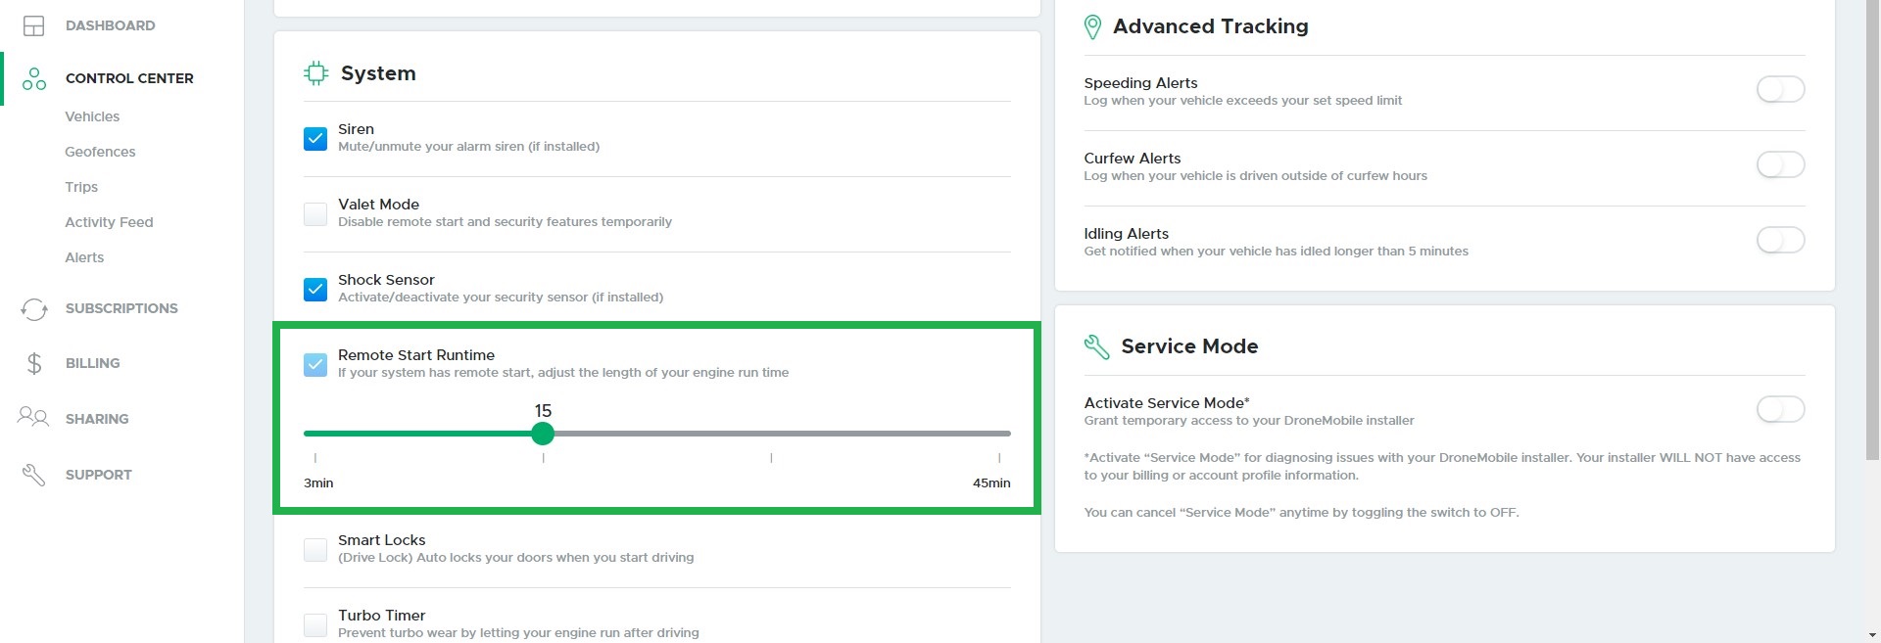Click the Dashboard grid icon
Viewport: 1881px width, 643px height.
click(33, 26)
